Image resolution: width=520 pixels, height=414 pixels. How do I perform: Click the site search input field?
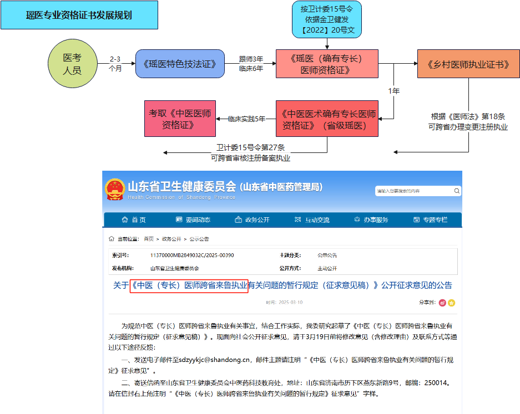413,191
